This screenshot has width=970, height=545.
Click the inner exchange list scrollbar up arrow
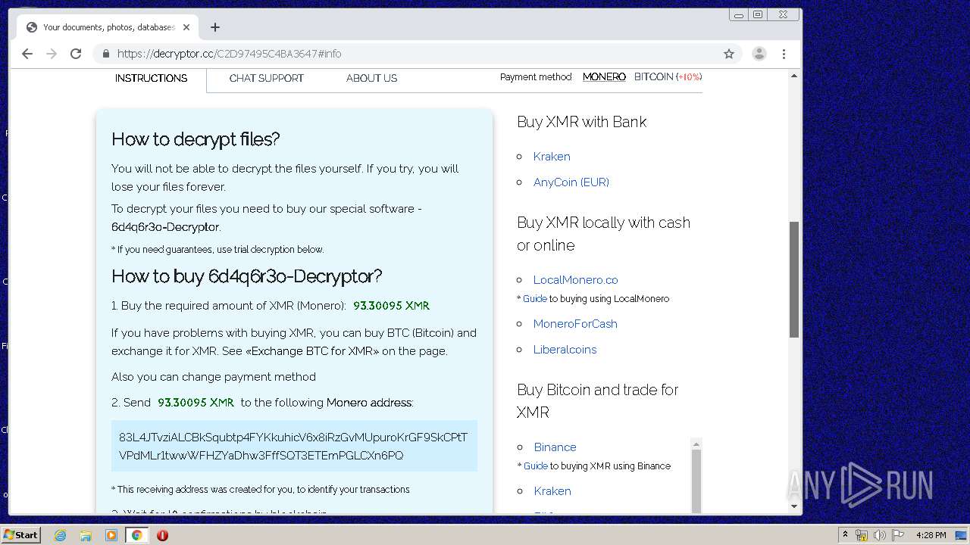coord(696,444)
